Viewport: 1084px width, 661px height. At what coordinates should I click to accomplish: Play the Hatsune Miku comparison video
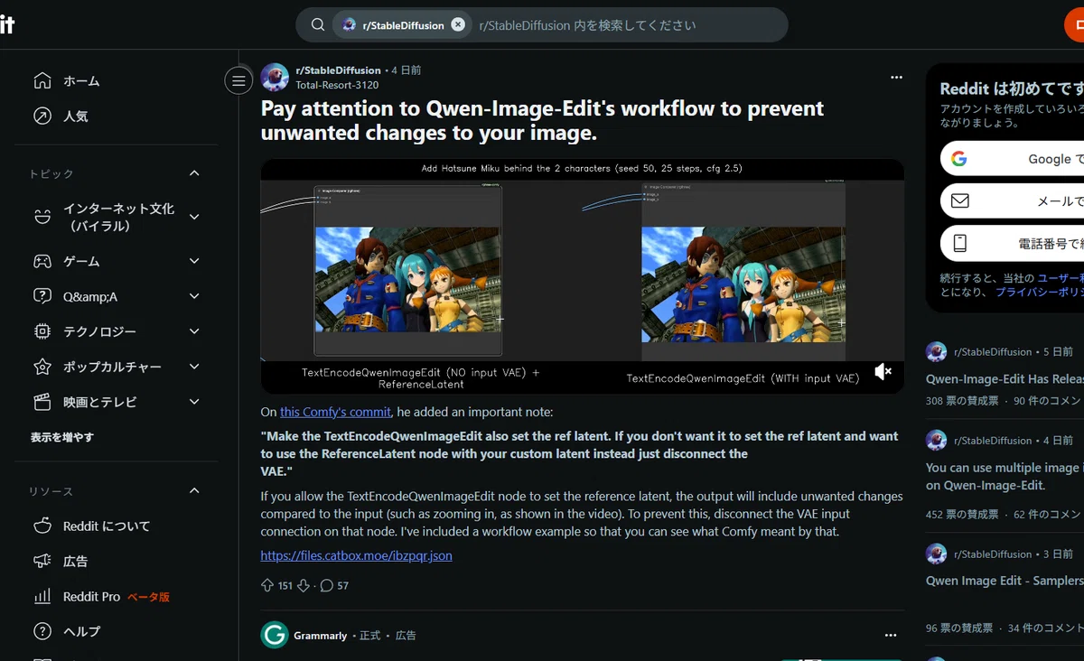coord(583,276)
